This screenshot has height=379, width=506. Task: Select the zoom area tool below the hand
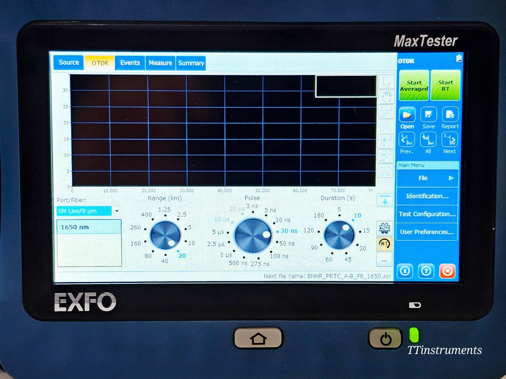click(x=386, y=111)
